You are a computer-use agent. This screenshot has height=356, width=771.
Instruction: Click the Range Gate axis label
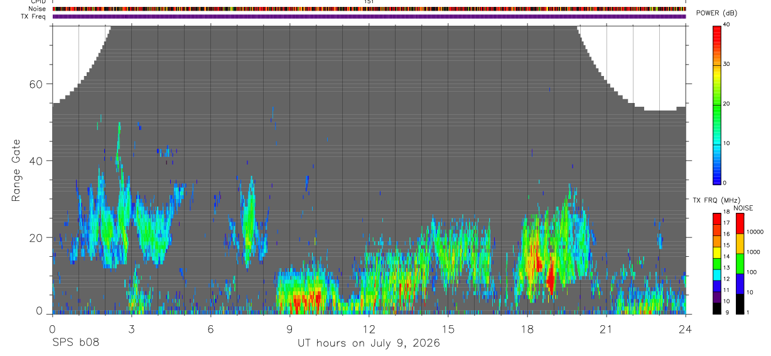[17, 171]
